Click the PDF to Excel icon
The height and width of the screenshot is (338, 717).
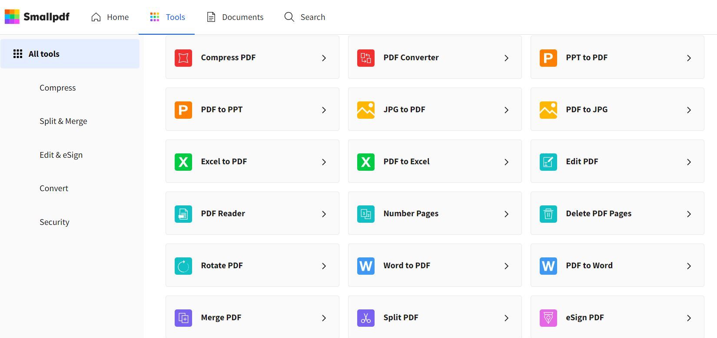point(366,162)
